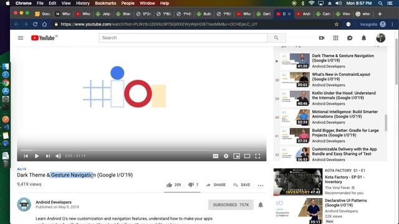Image resolution: width=399 pixels, height=224 pixels.
Task: Open the YouTube apps grid
Action: [x=335, y=38]
